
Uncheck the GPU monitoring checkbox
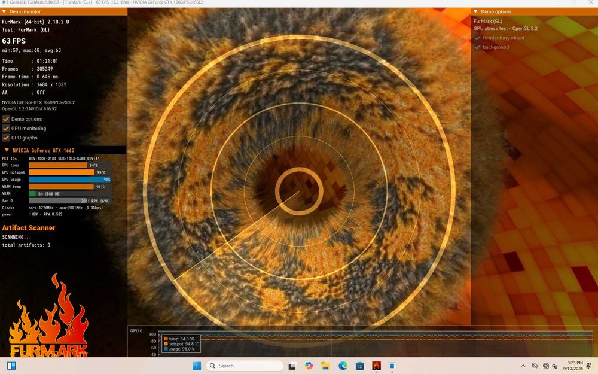(x=6, y=128)
